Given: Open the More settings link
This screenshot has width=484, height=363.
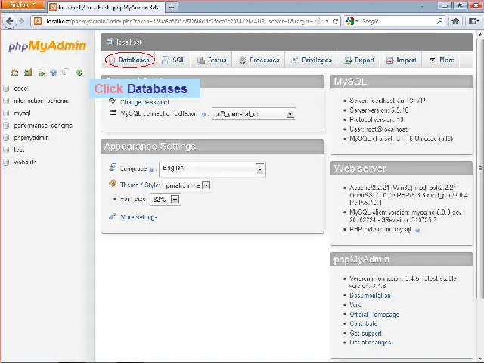Looking at the screenshot, I should 139,217.
